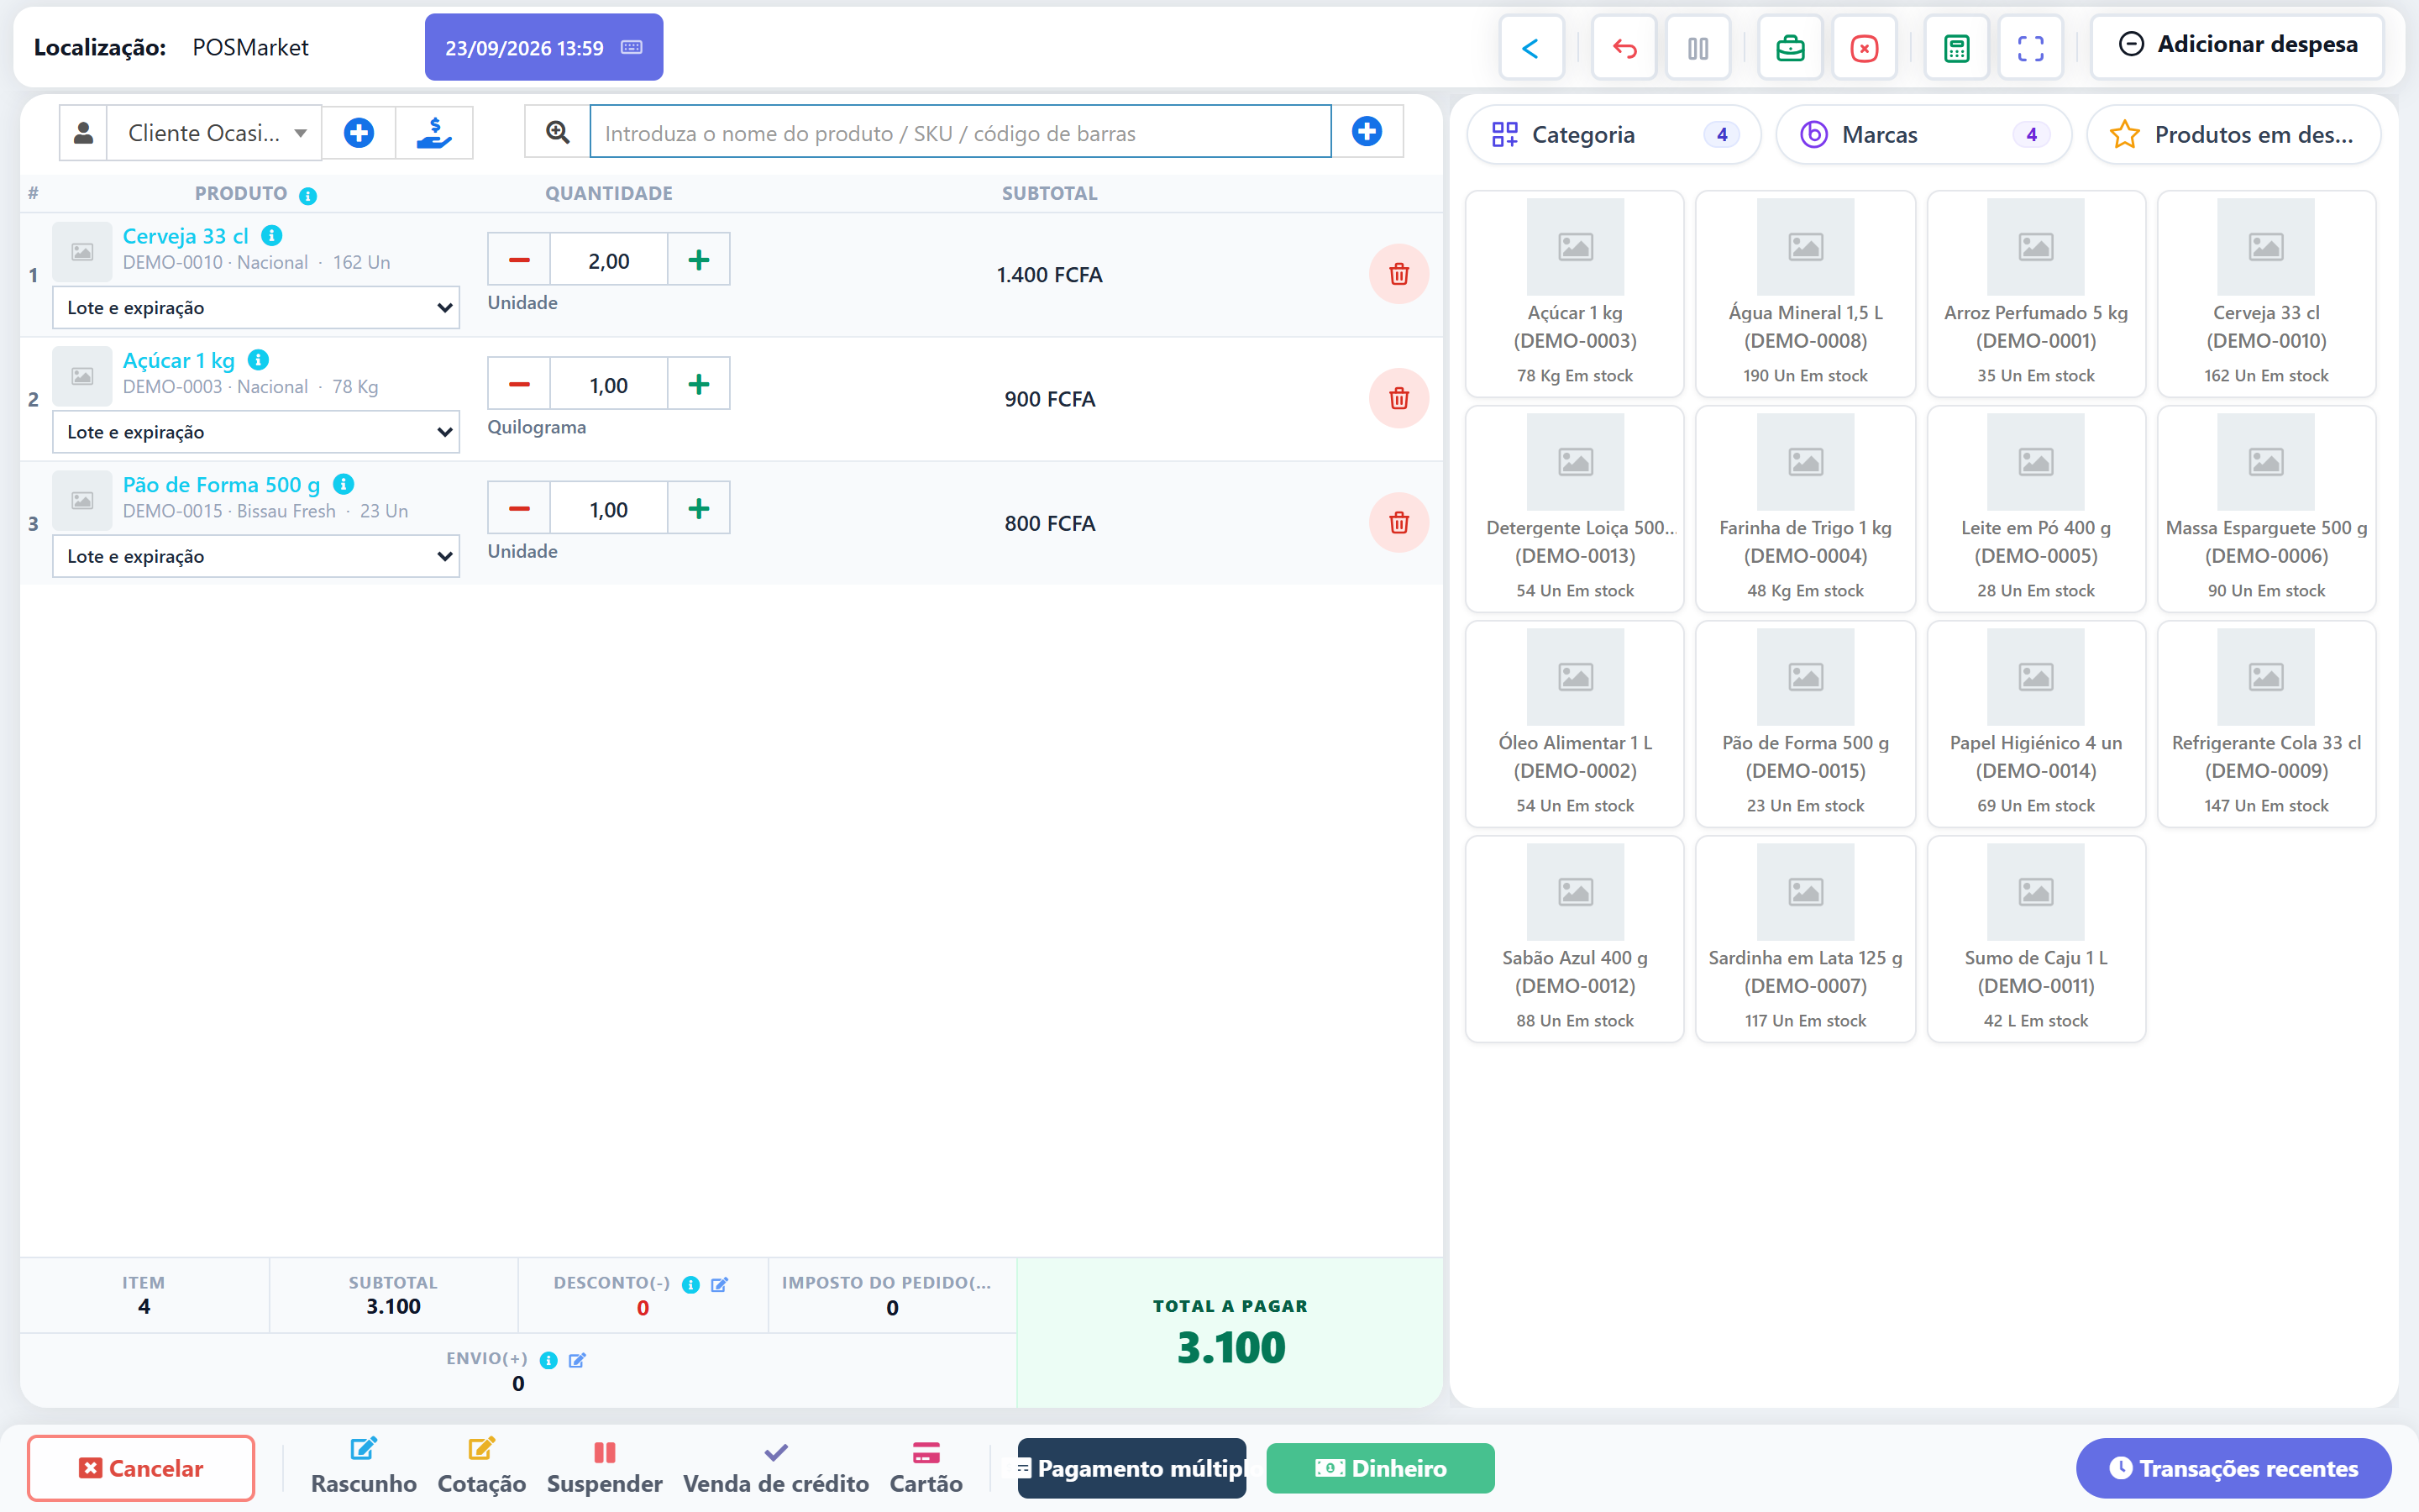Increase Pão de Forma quantity with plus
The width and height of the screenshot is (2419, 1512).
pos(699,508)
